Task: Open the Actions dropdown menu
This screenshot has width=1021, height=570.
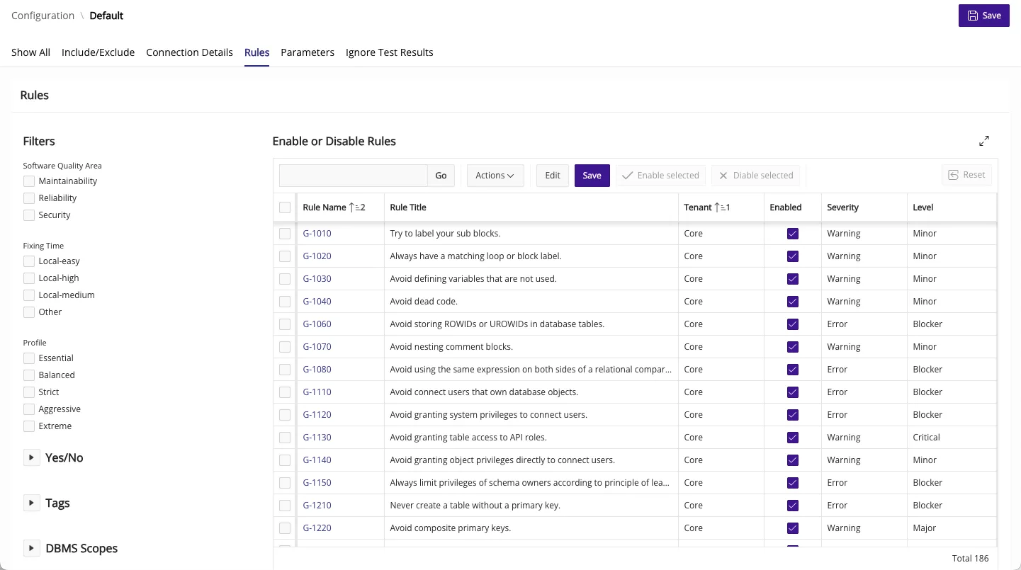Action: [495, 176]
